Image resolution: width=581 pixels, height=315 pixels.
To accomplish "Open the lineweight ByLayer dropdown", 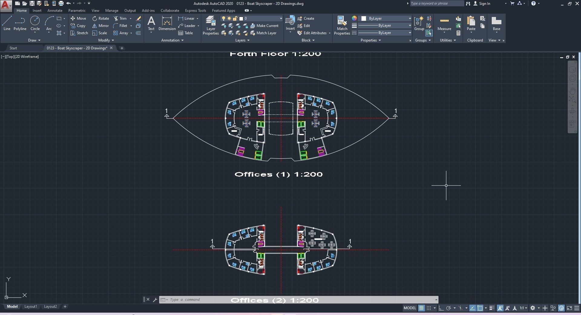I will 385,25.
